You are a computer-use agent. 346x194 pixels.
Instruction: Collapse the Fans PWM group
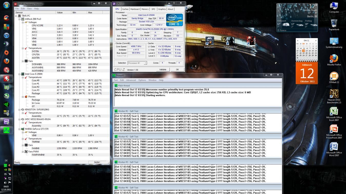[23, 152]
